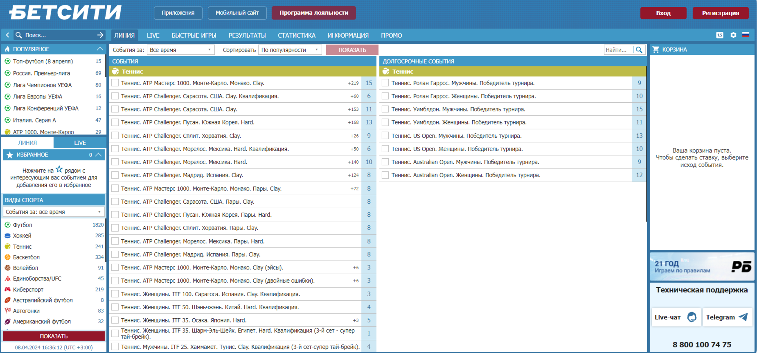
Task: Open the События за Все время dropdown
Action: pyautogui.click(x=180, y=50)
